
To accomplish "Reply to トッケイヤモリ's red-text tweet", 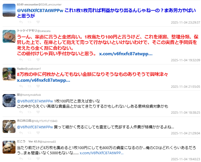I will pyautogui.click(x=21, y=60).
